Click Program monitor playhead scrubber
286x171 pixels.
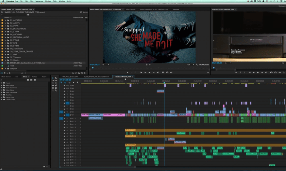coord(214,68)
